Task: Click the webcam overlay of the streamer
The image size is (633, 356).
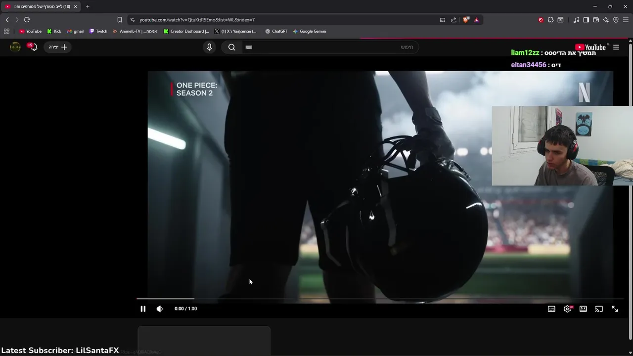Action: [x=562, y=146]
